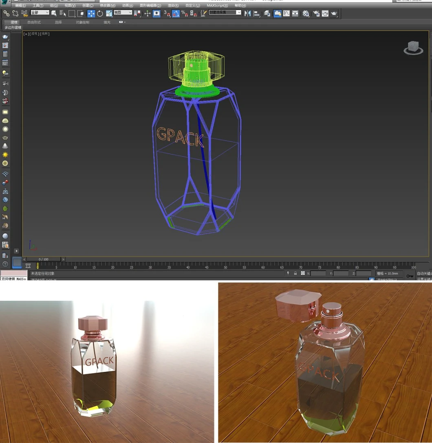The width and height of the screenshot is (432, 443).
Task: Expand the 多边形建模 panel
Action: click(13, 27)
